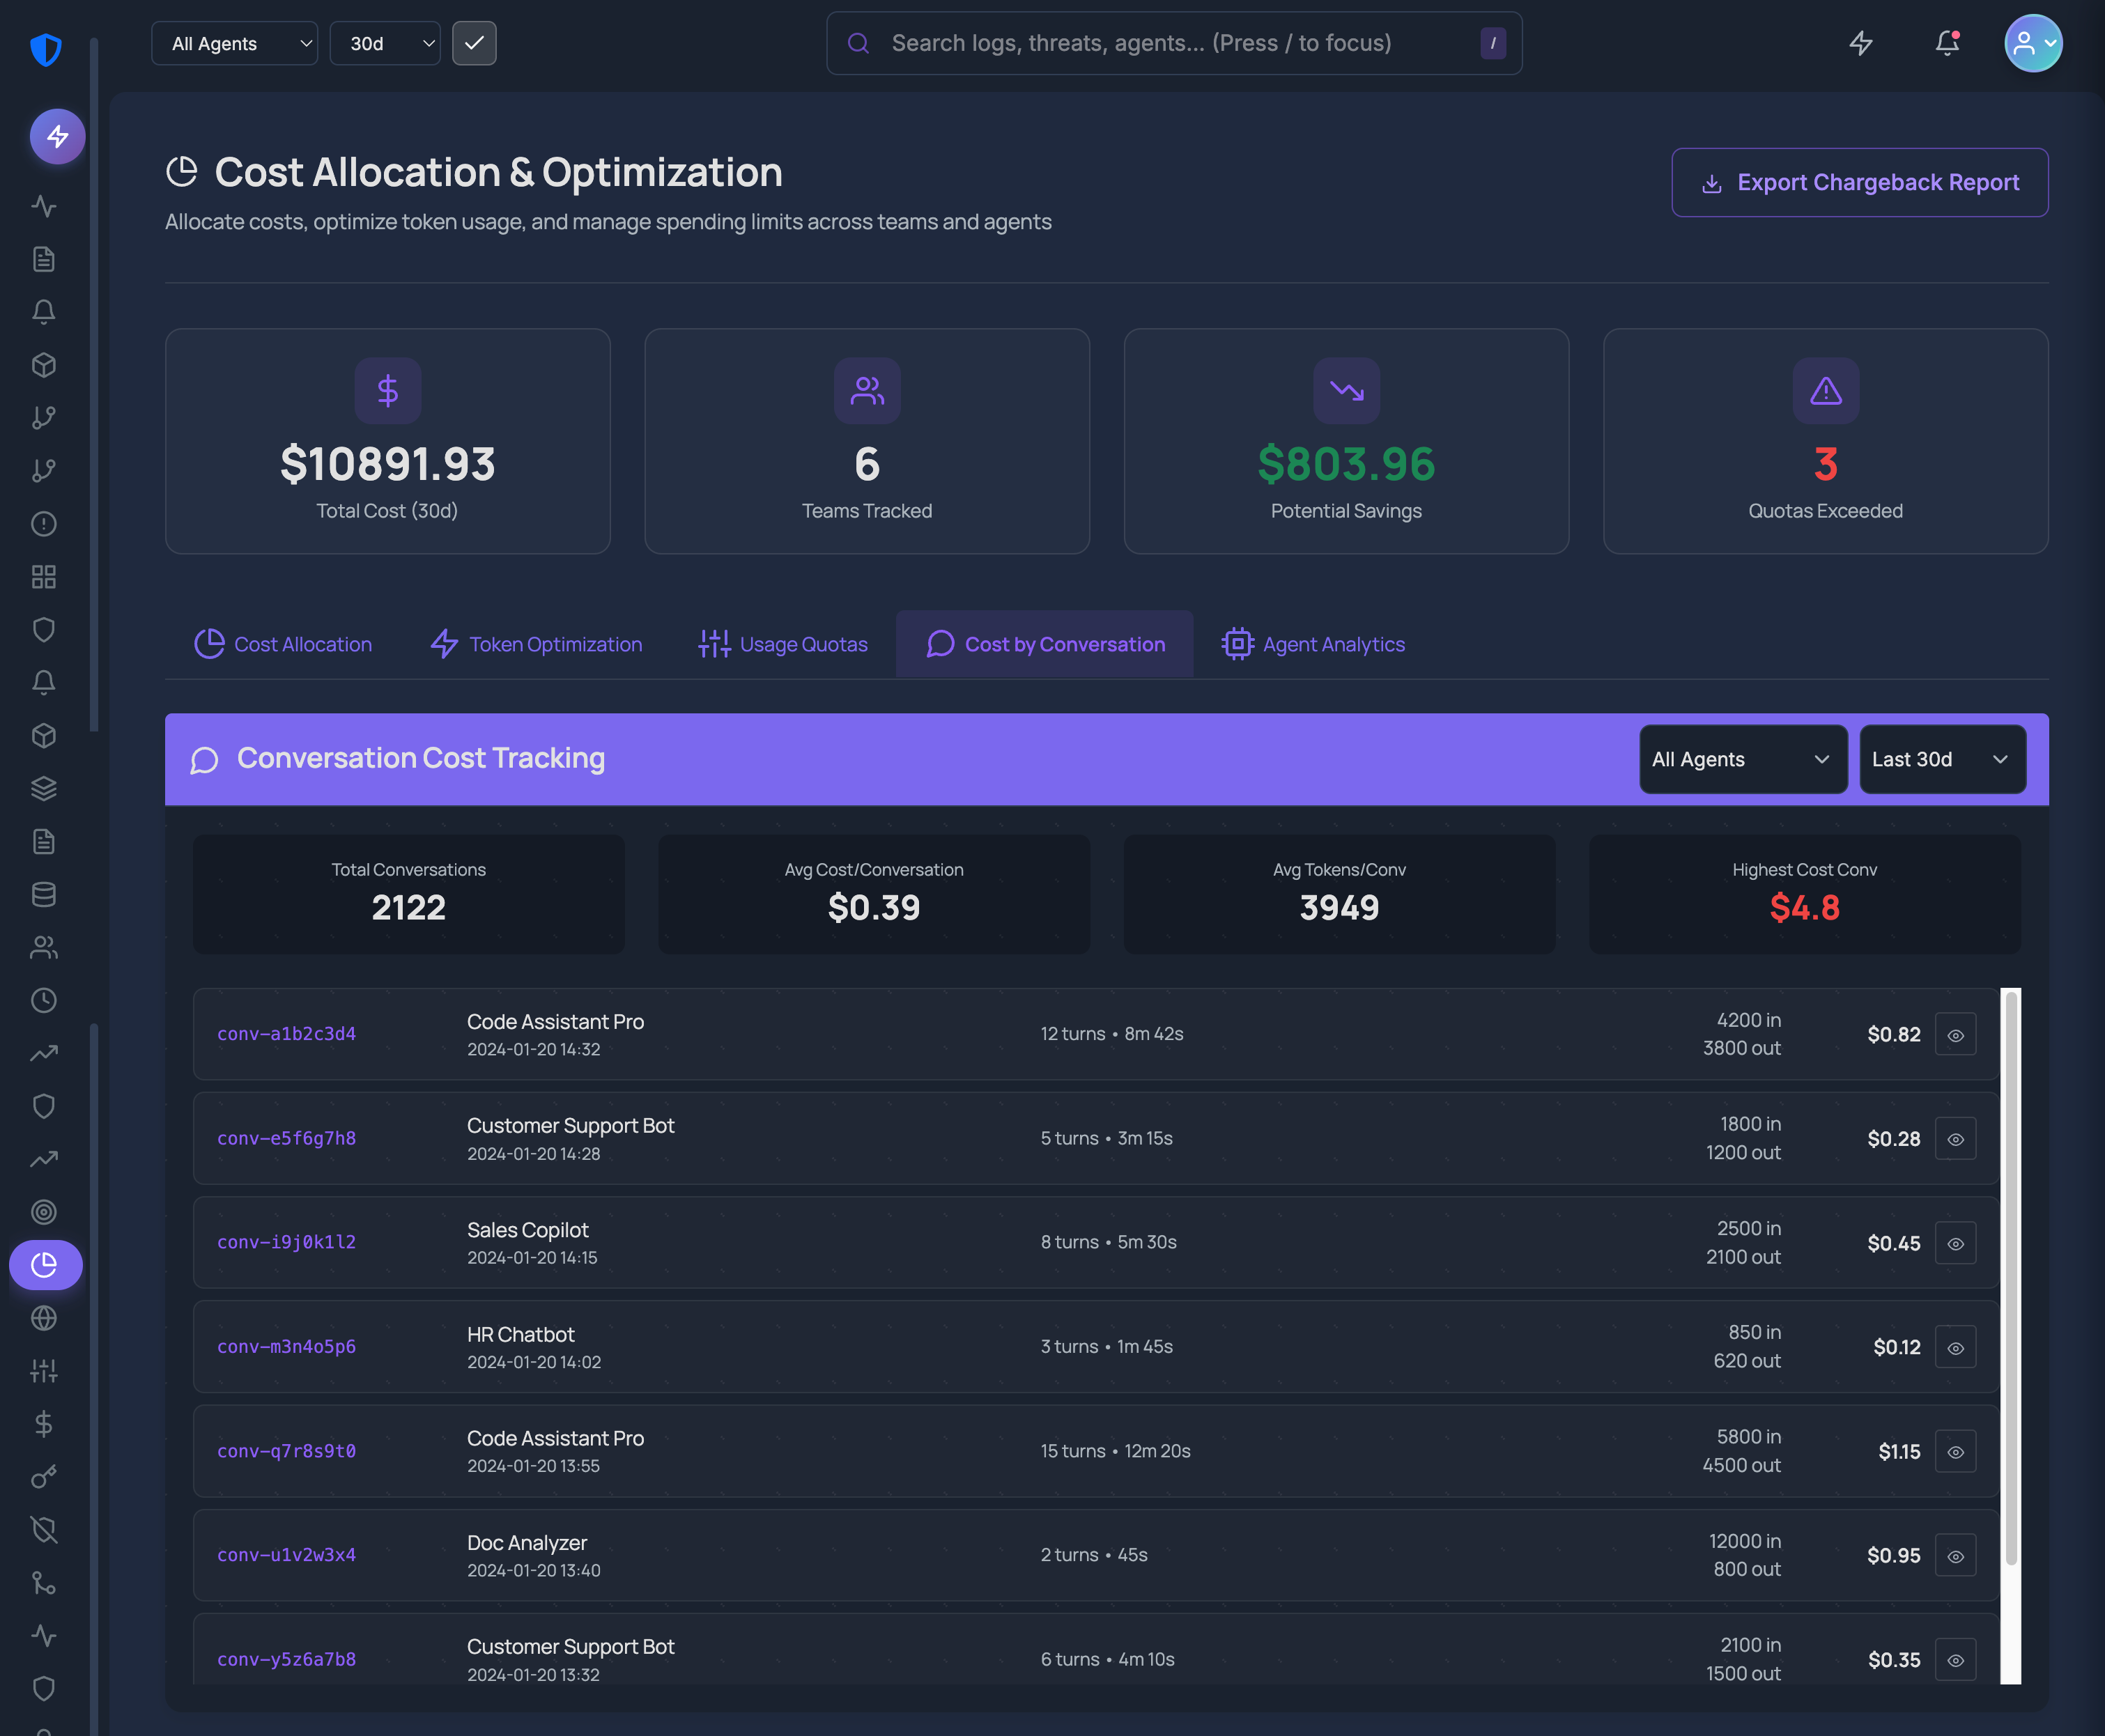This screenshot has width=2105, height=1736.
Task: Switch to the Usage Quotas tab
Action: [x=783, y=644]
